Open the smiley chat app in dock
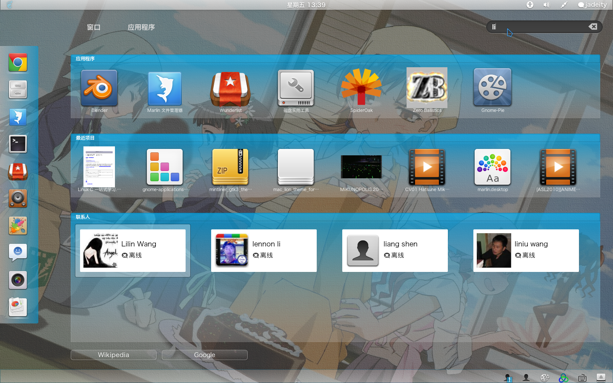The width and height of the screenshot is (613, 383). (x=18, y=253)
